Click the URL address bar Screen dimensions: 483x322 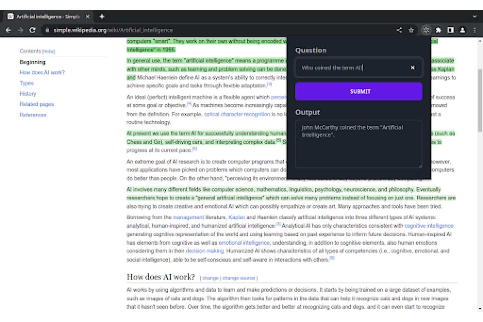219,30
